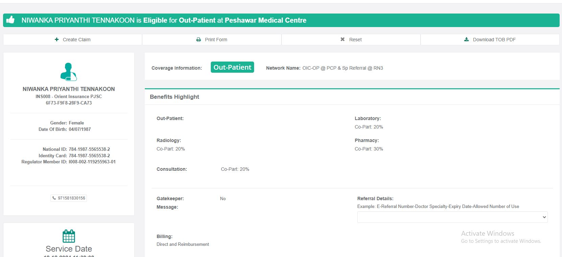Click the Network Name value OIC-OP text

(x=342, y=68)
